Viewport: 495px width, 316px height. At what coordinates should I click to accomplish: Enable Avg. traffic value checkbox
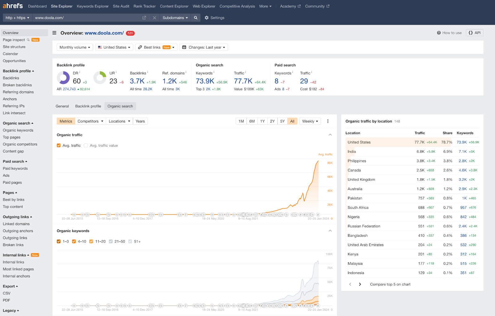86,145
